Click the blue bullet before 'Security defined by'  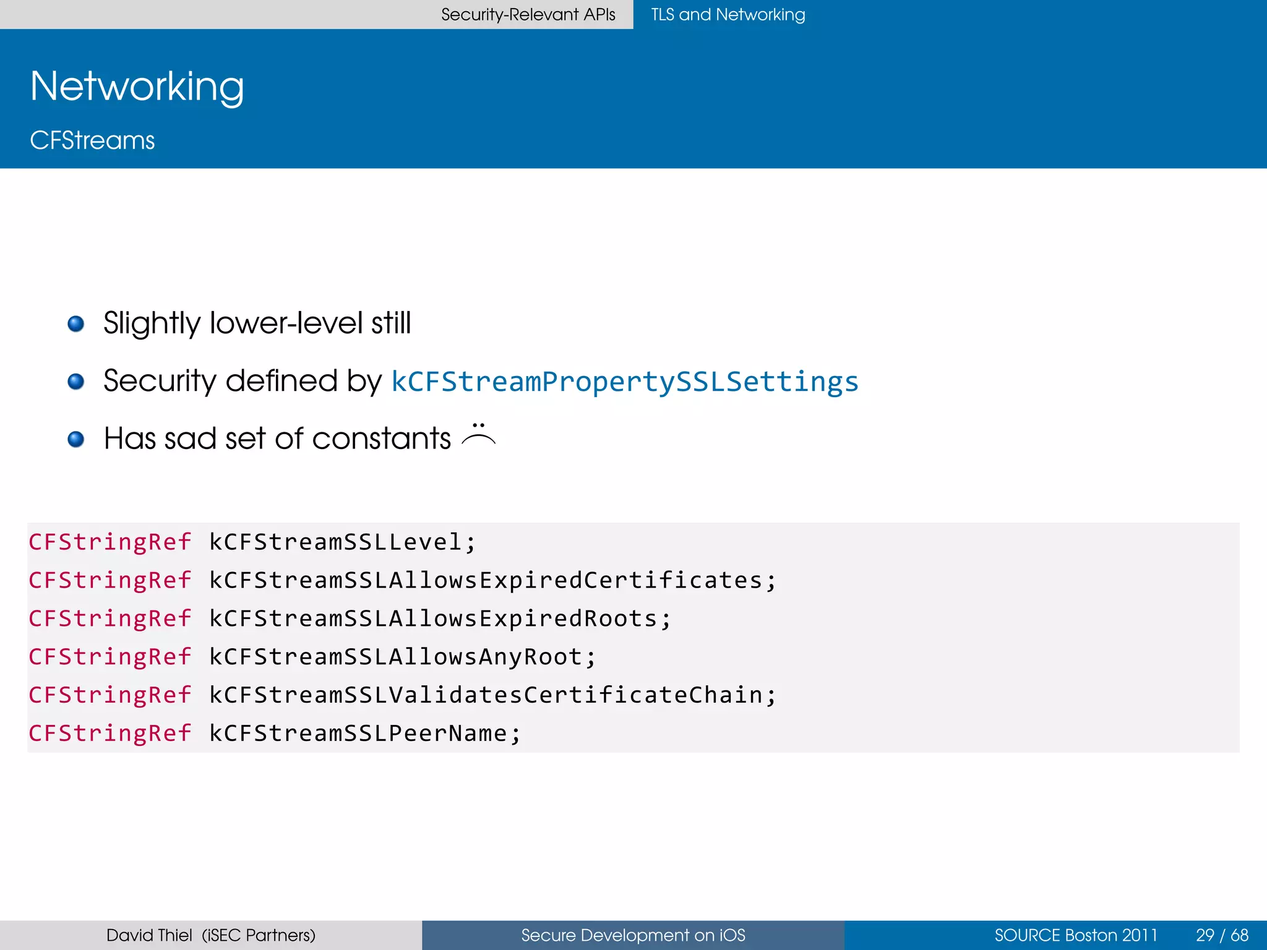tap(76, 381)
